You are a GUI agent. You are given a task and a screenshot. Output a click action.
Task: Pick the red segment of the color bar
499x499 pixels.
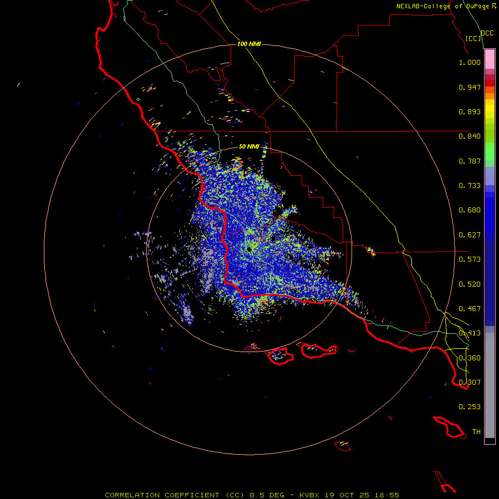[x=490, y=83]
